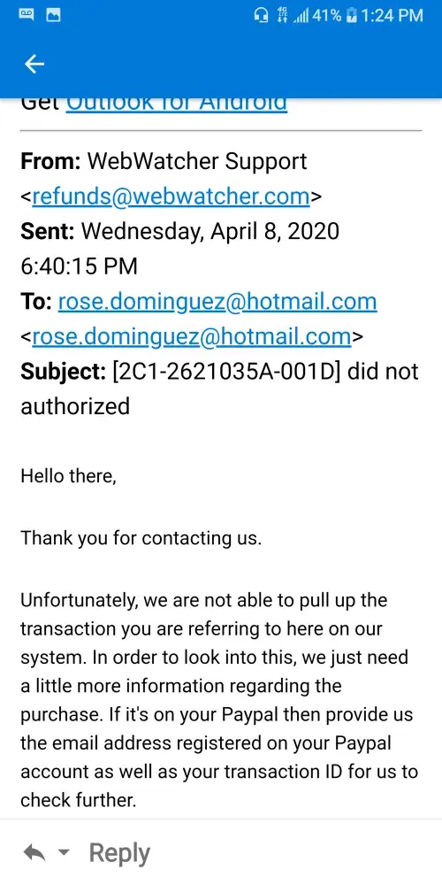This screenshot has height=885, width=442.
Task: Tap the 41% battery percentage text
Action: pos(327,15)
